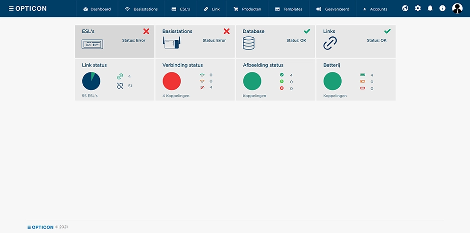
Task: Show notifications with the bell icon
Action: [x=430, y=8]
